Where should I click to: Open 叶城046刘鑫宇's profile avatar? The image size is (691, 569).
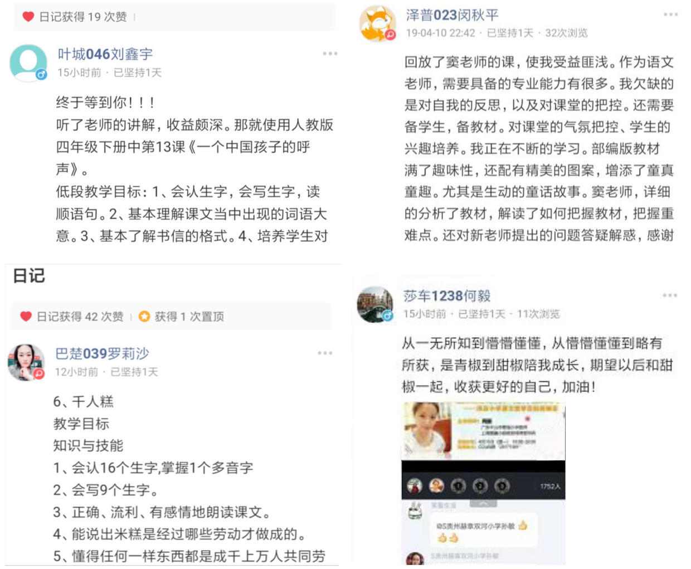point(28,63)
